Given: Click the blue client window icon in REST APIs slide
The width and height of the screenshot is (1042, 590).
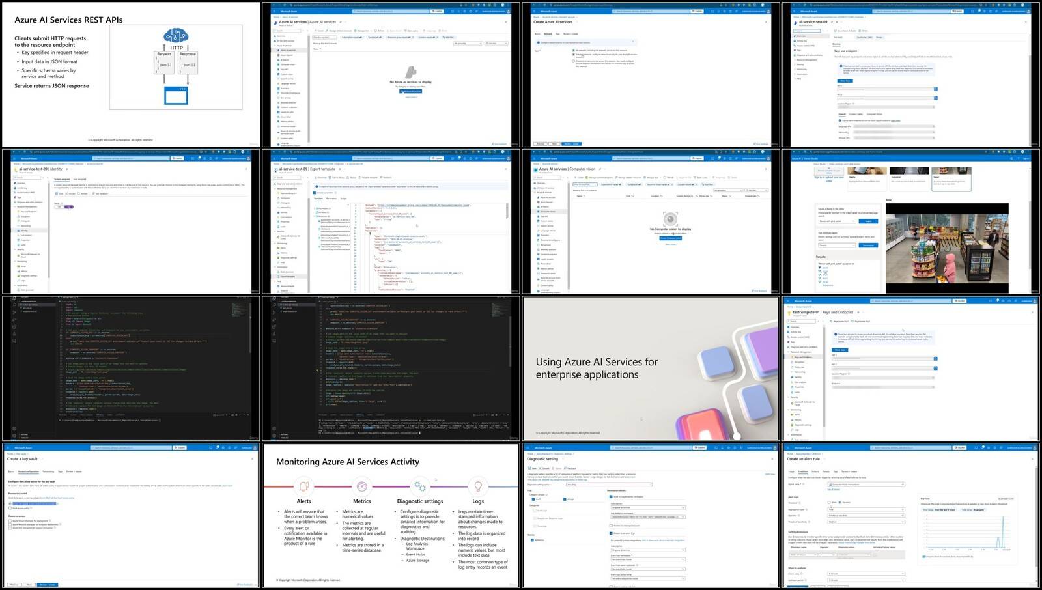Looking at the screenshot, I should point(176,94).
